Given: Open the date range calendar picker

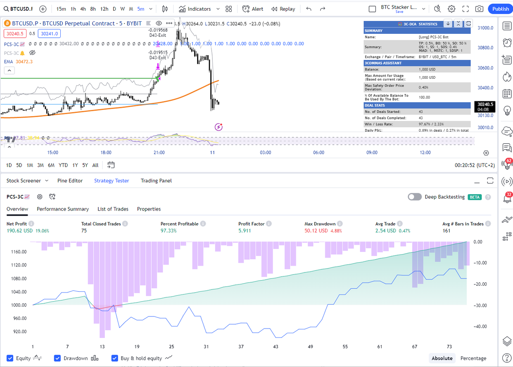Looking at the screenshot, I should pyautogui.click(x=111, y=165).
